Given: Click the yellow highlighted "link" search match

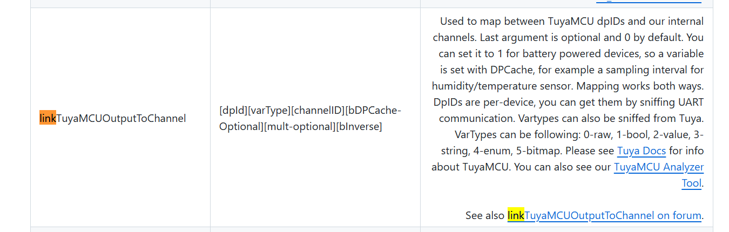Looking at the screenshot, I should (x=516, y=216).
